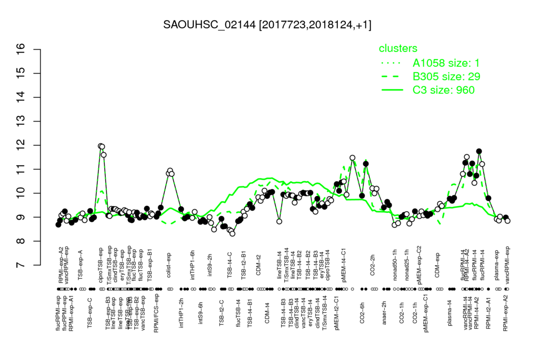Click lower x-axis label 'pMEM-t2-C1'
Viewport: 539px width, 337px height.
[x=336, y=312]
